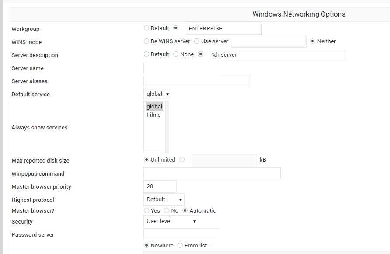This screenshot has height=254, width=390.
Task: Select the From list... radio option
Action: 180,246
